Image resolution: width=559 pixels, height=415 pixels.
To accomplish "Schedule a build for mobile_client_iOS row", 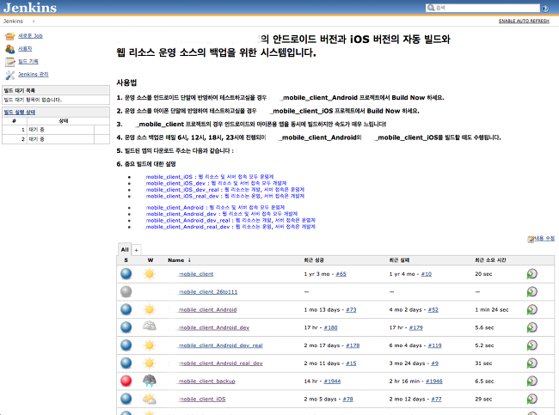I will coord(531,399).
